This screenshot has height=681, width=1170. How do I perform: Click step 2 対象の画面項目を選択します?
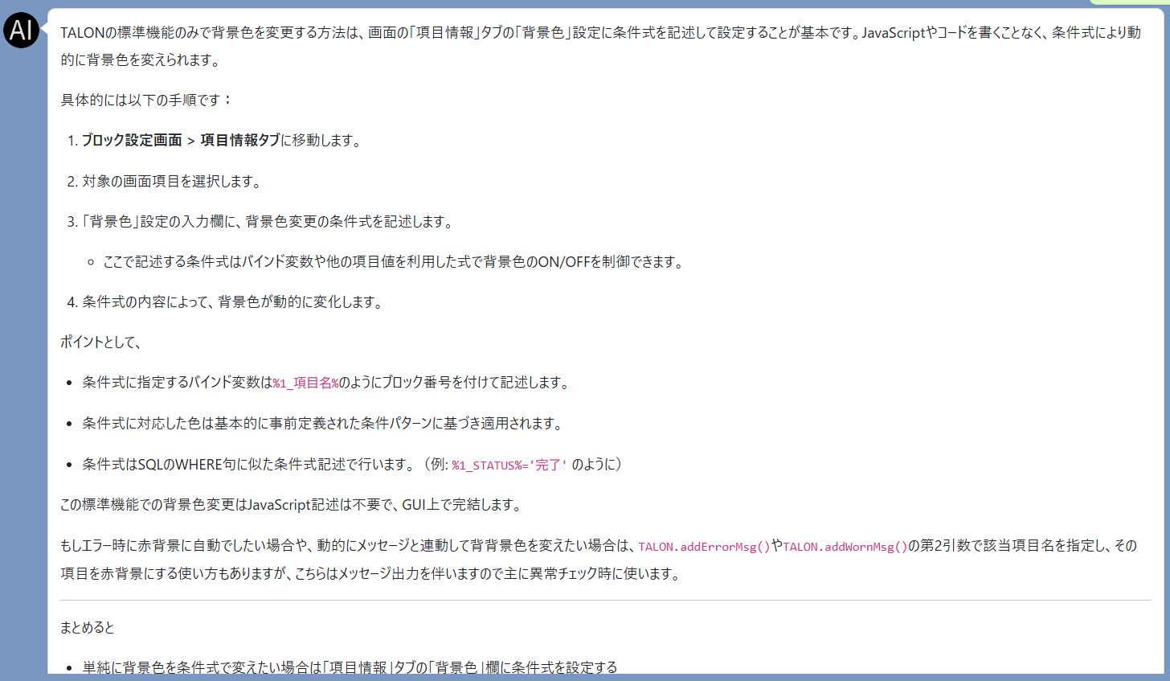tap(173, 182)
